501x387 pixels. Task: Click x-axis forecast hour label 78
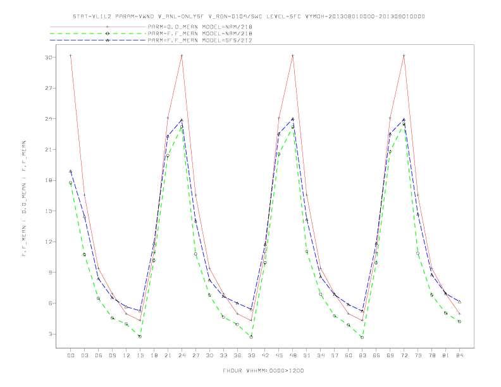pos(432,355)
